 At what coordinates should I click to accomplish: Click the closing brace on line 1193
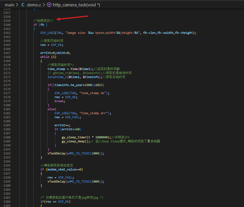(41, 157)
